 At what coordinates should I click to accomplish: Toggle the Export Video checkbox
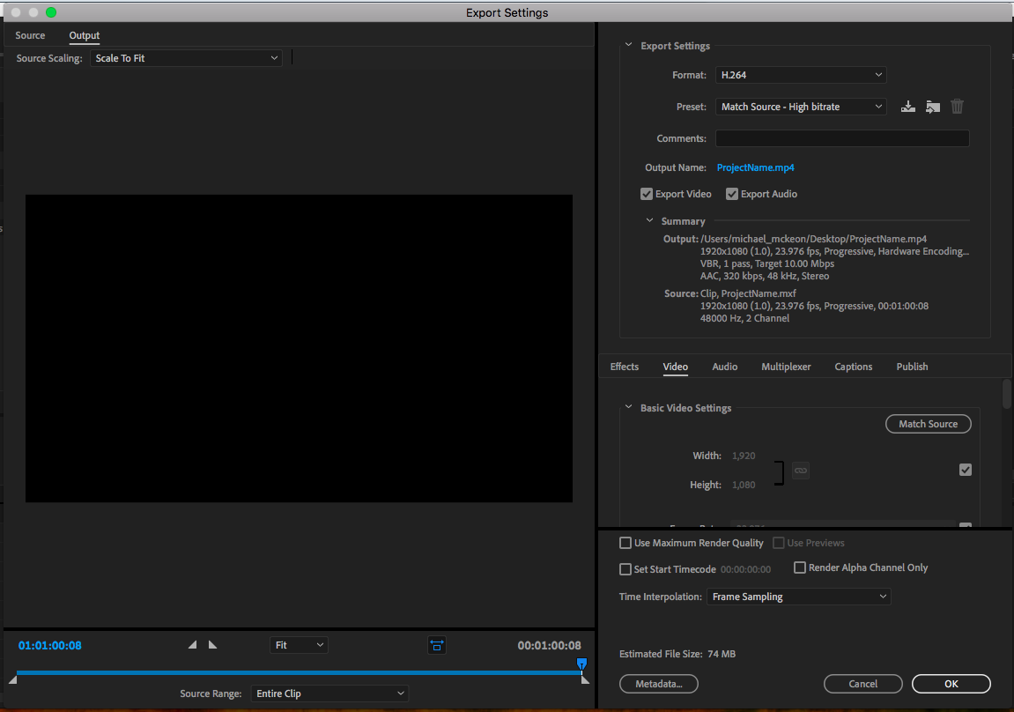pyautogui.click(x=646, y=194)
